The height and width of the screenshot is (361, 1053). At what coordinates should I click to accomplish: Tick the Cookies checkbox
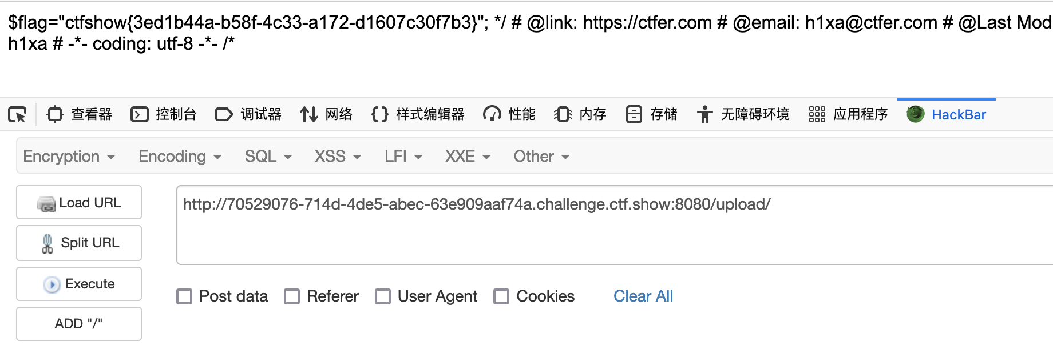click(x=501, y=296)
